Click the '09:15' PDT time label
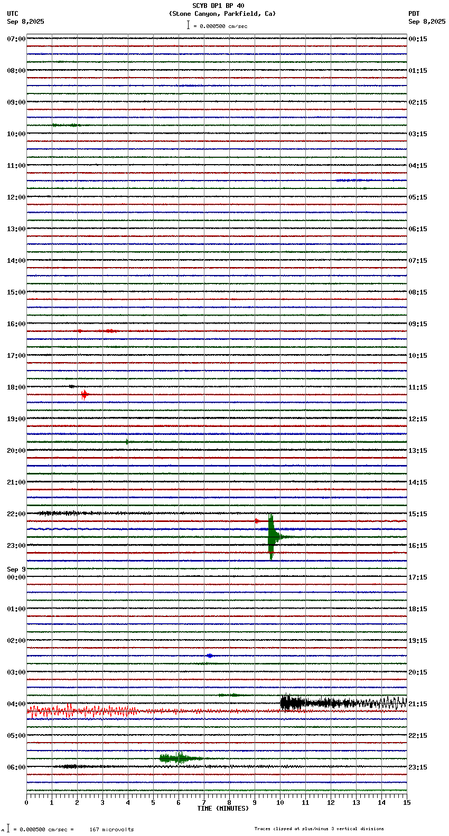Screen dimensions: 449x836 418,324
